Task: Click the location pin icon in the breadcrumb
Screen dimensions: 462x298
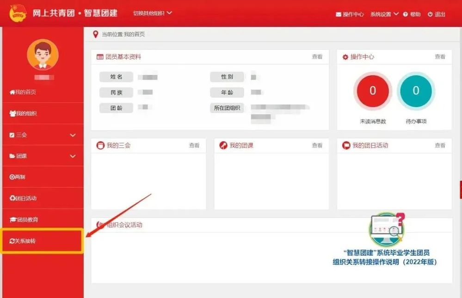Action: [96, 34]
